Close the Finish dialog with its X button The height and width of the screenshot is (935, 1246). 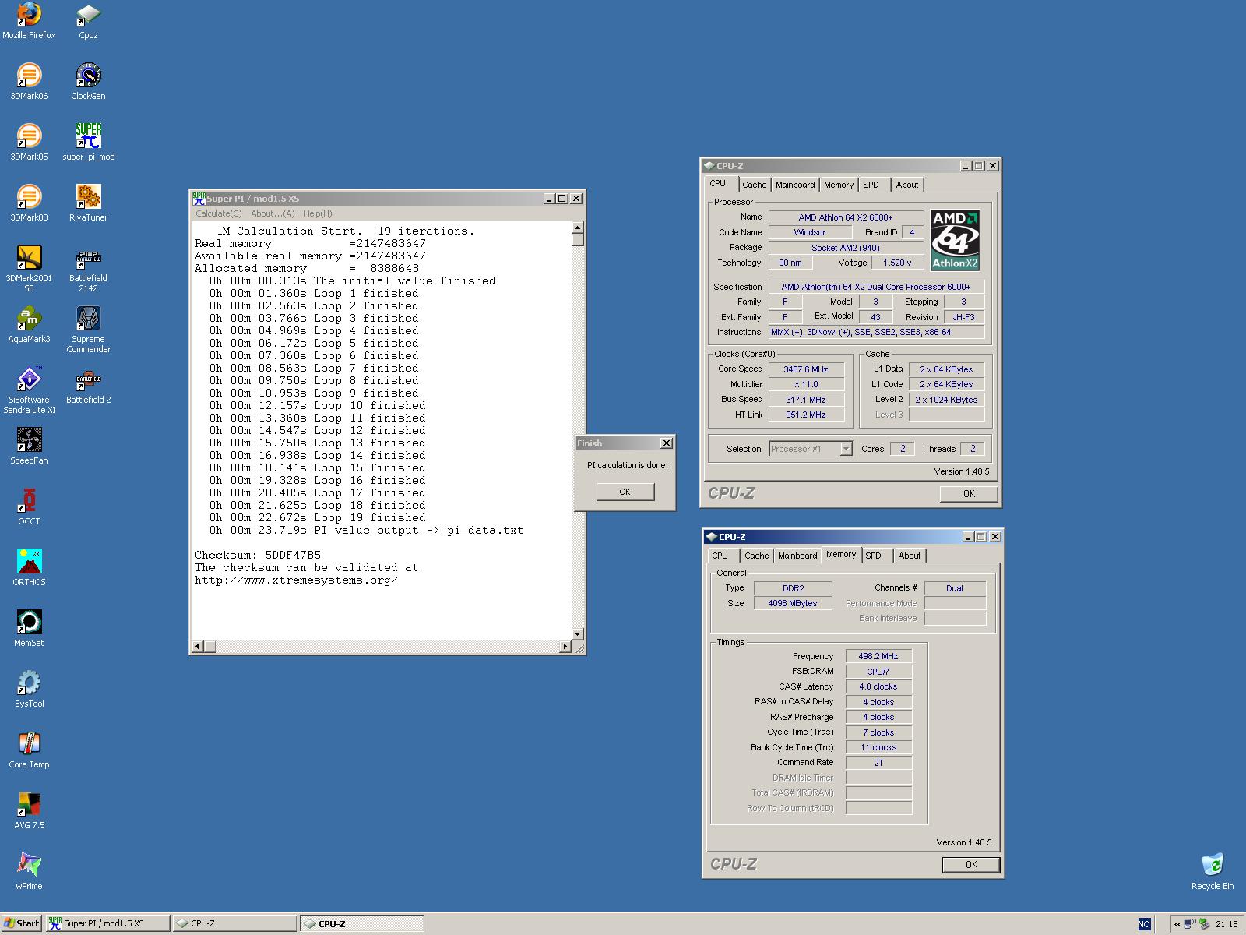667,443
